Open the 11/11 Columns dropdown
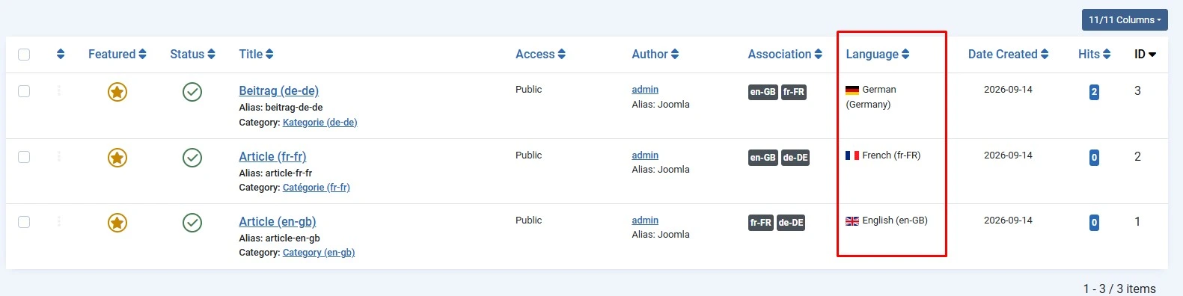 coord(1125,20)
